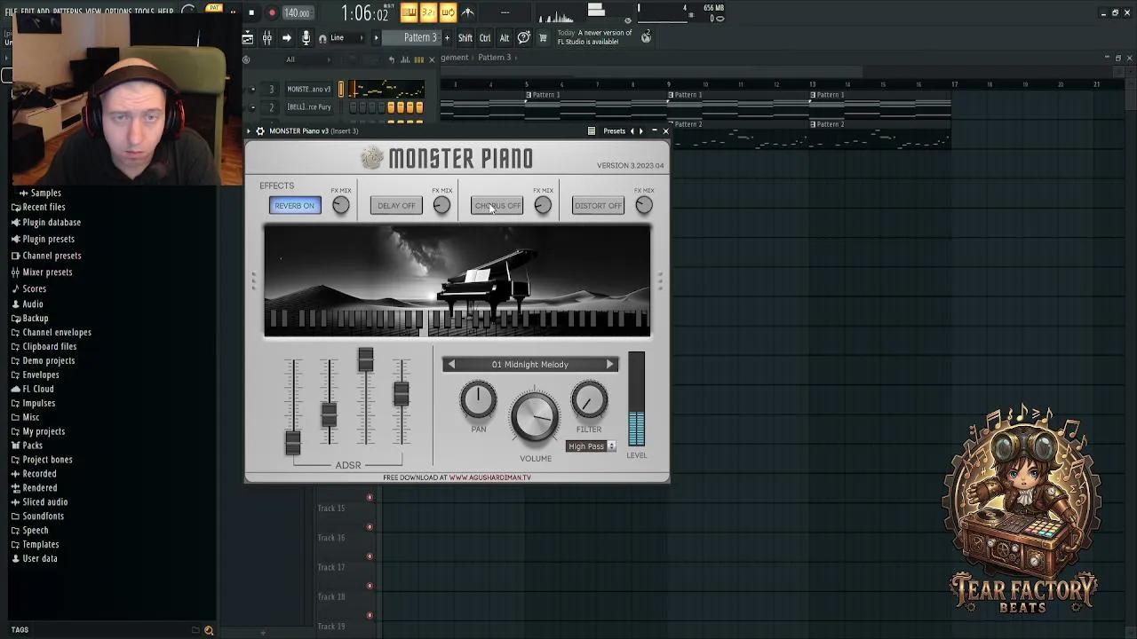Open the help chat bubble icon

point(524,37)
